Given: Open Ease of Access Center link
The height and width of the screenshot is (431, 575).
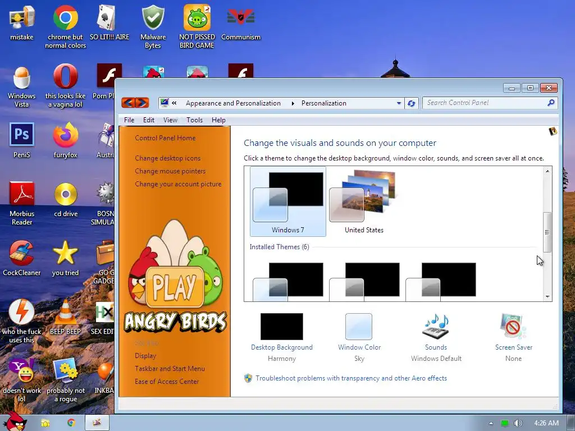Looking at the screenshot, I should tap(166, 381).
